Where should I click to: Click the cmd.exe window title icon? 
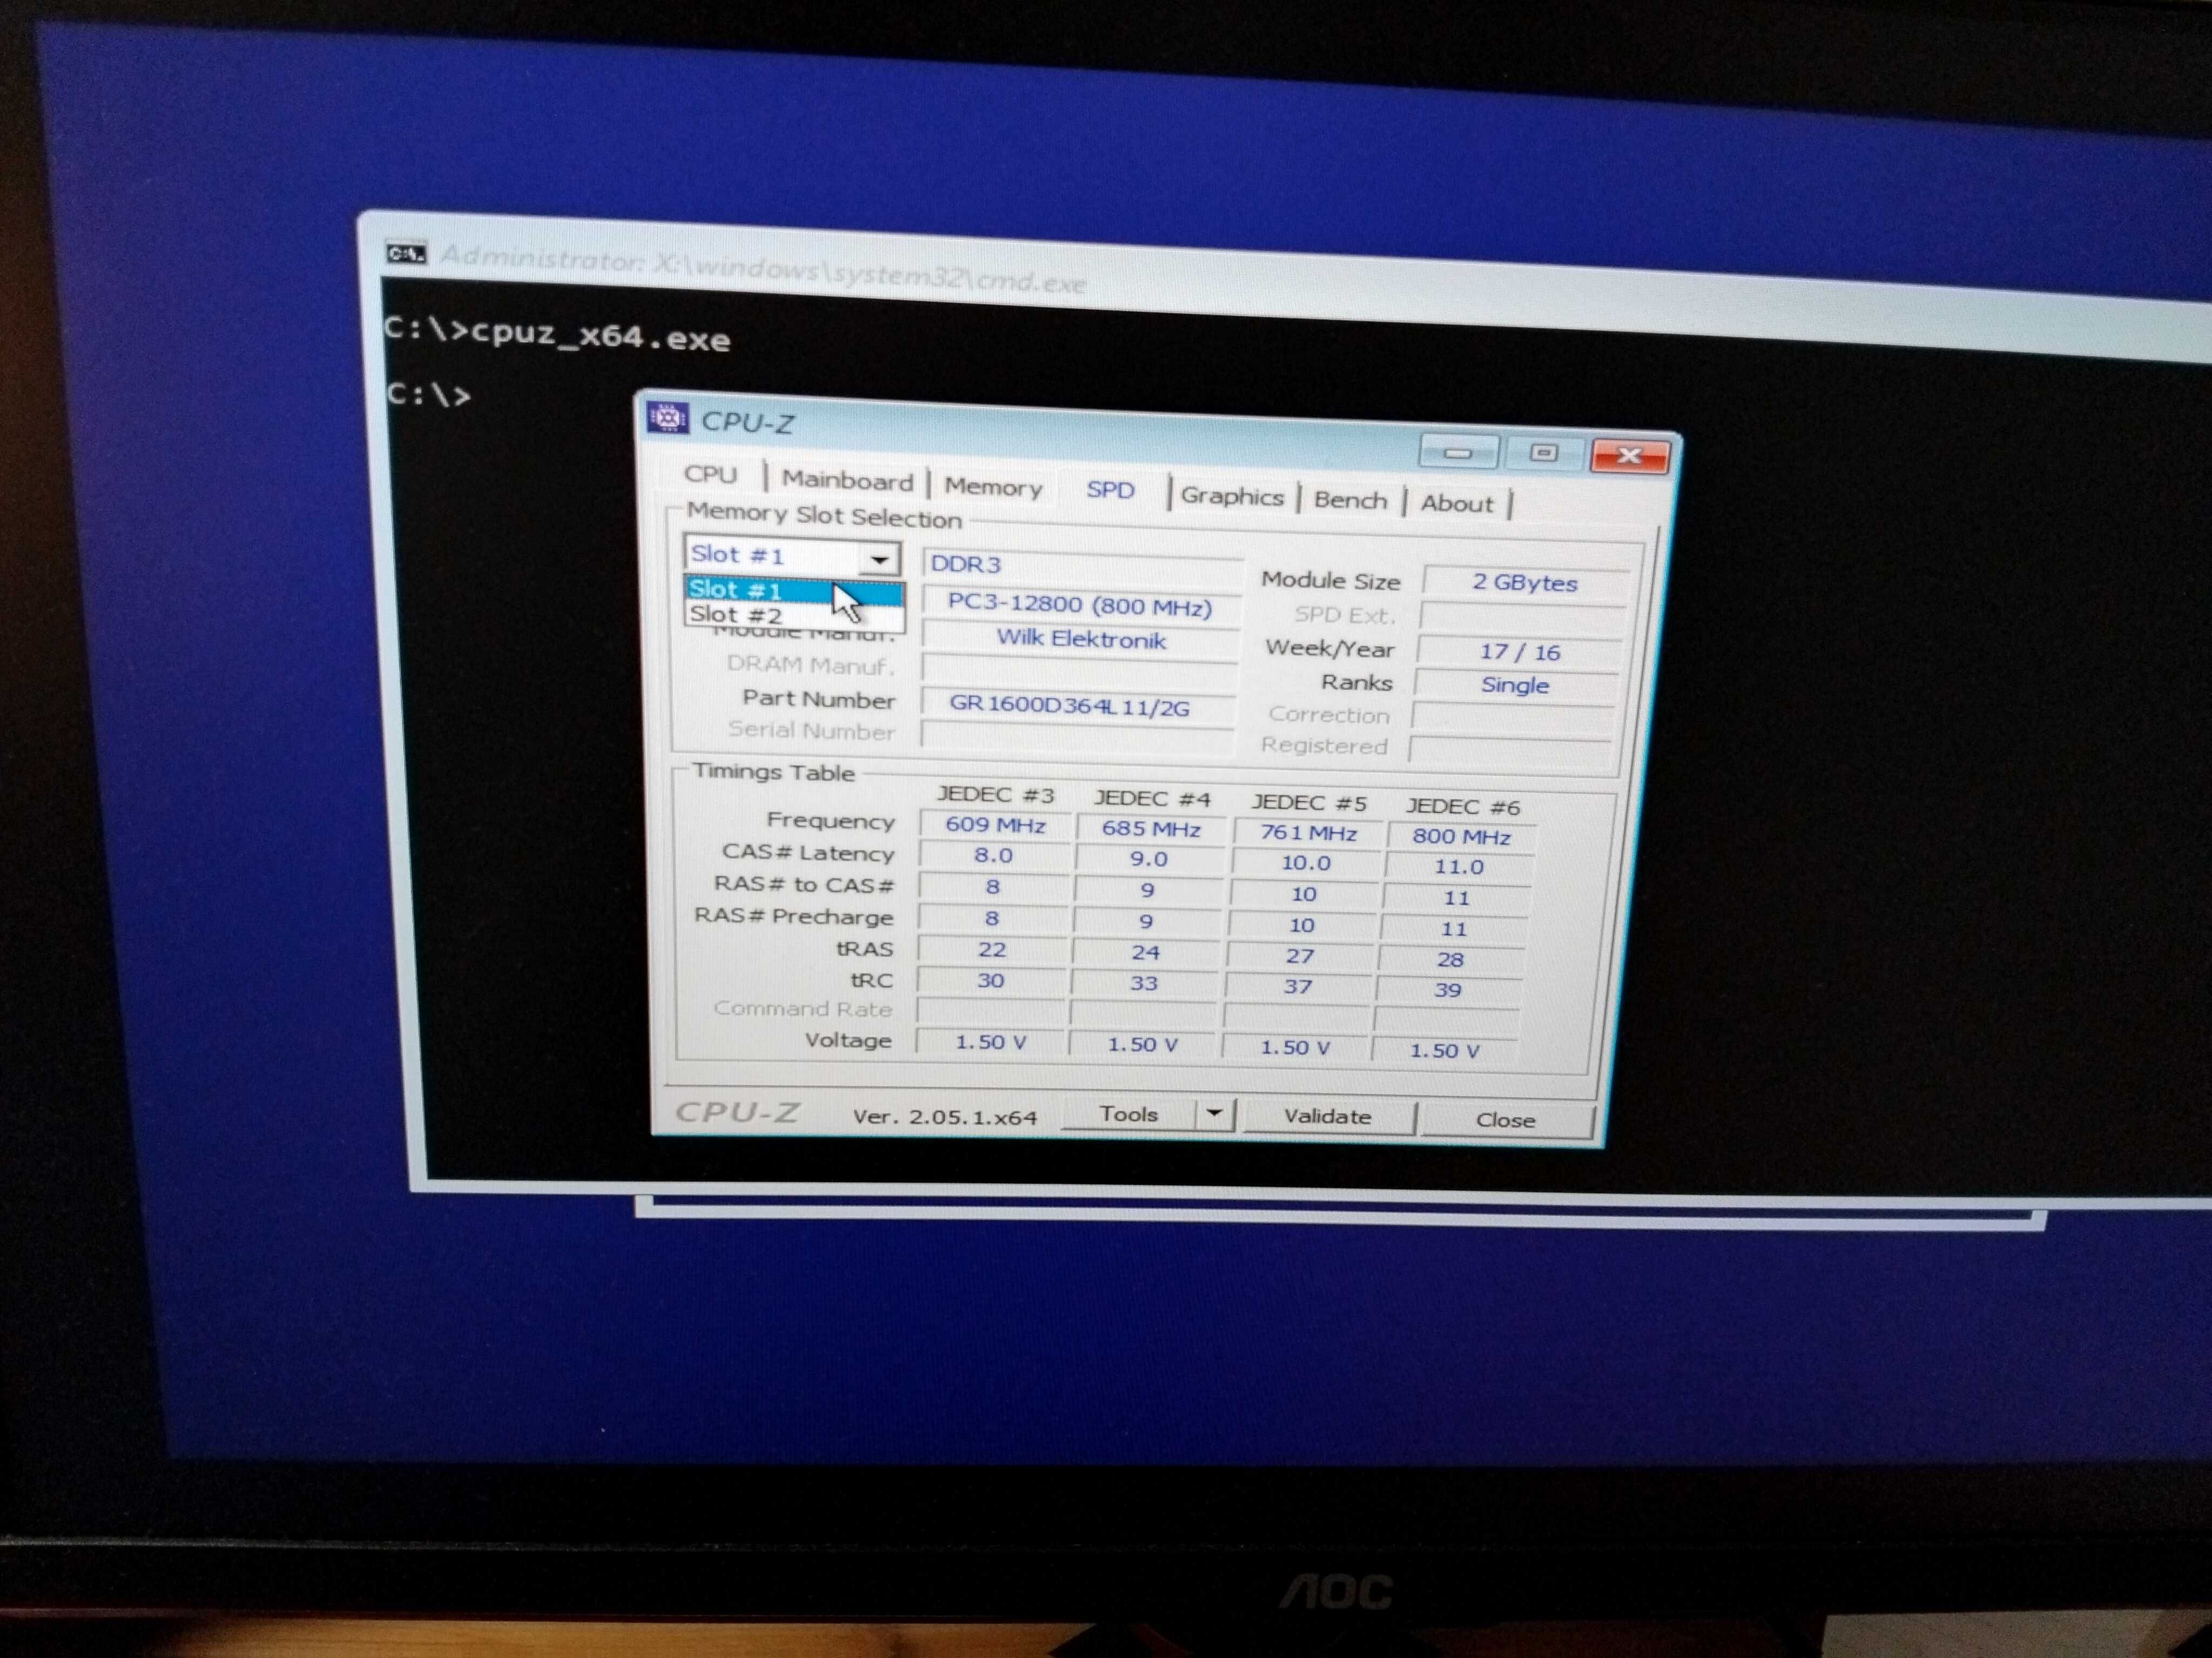406,254
